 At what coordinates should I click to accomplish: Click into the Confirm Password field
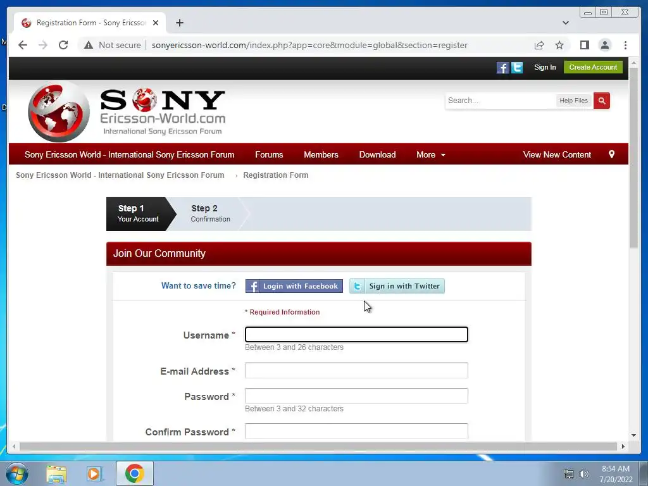click(x=356, y=431)
